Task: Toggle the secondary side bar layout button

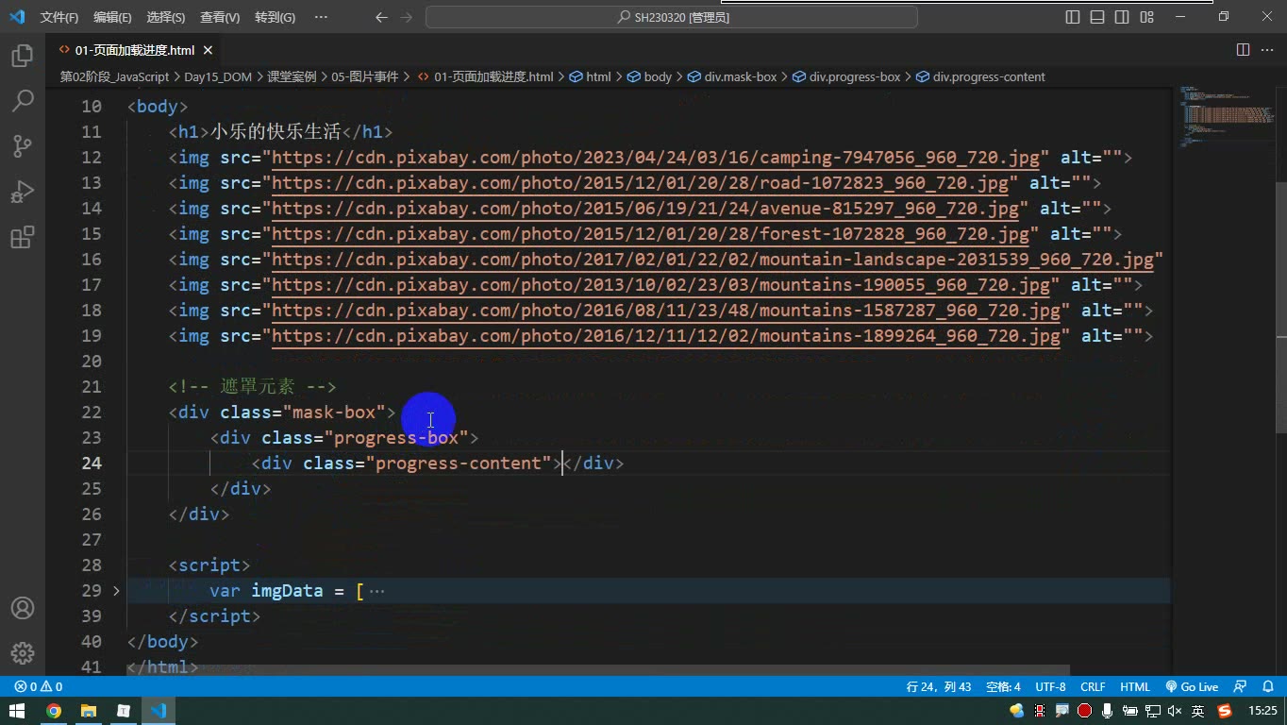Action: [x=1122, y=17]
